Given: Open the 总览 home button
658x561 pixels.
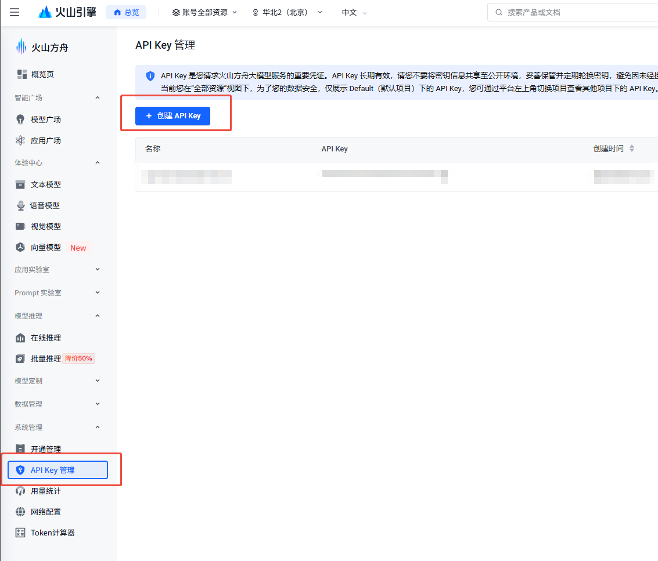Looking at the screenshot, I should pyautogui.click(x=126, y=12).
